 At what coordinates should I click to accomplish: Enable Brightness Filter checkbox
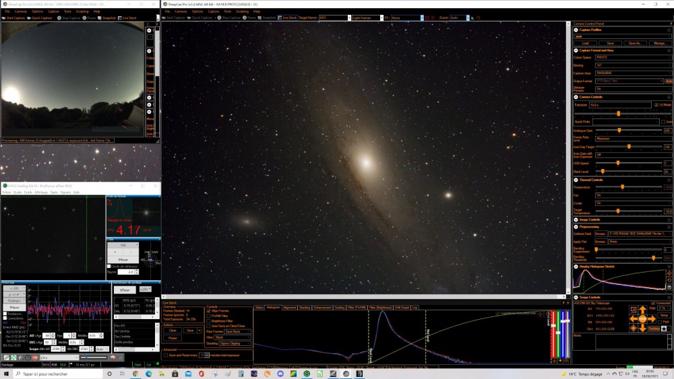click(x=208, y=321)
